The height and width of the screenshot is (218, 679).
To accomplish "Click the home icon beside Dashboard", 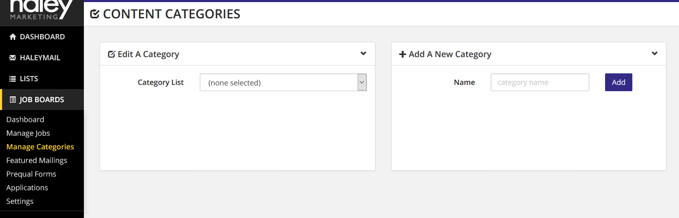I will pos(13,37).
